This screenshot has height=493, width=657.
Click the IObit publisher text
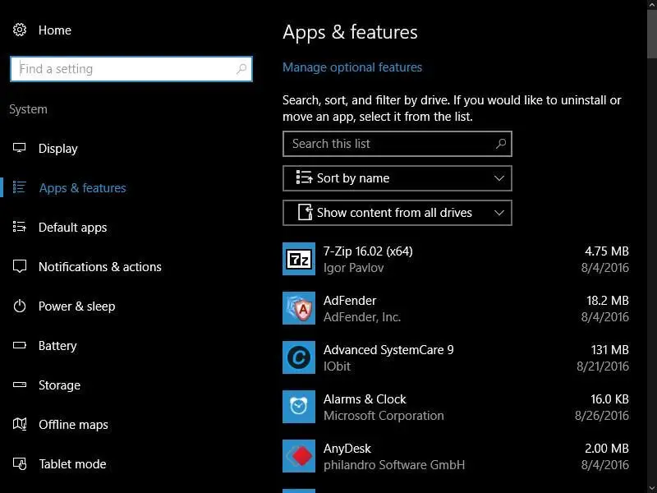pos(337,366)
